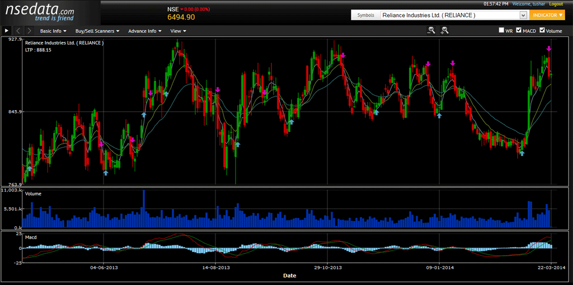Click the nsedata.com logo
Image resolution: width=573 pixels, height=285 pixels.
(x=40, y=12)
